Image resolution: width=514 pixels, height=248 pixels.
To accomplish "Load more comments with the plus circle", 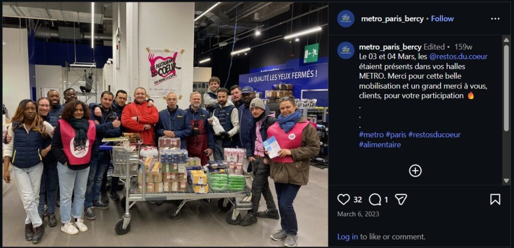I will 415,171.
